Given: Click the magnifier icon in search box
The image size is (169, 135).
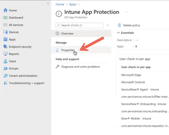Looking at the screenshot, I should 58,25.
